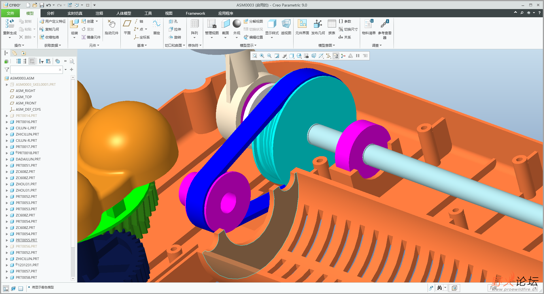Open the 参考查看器 reference viewer
The width and height of the screenshot is (544, 294).
point(384,24)
